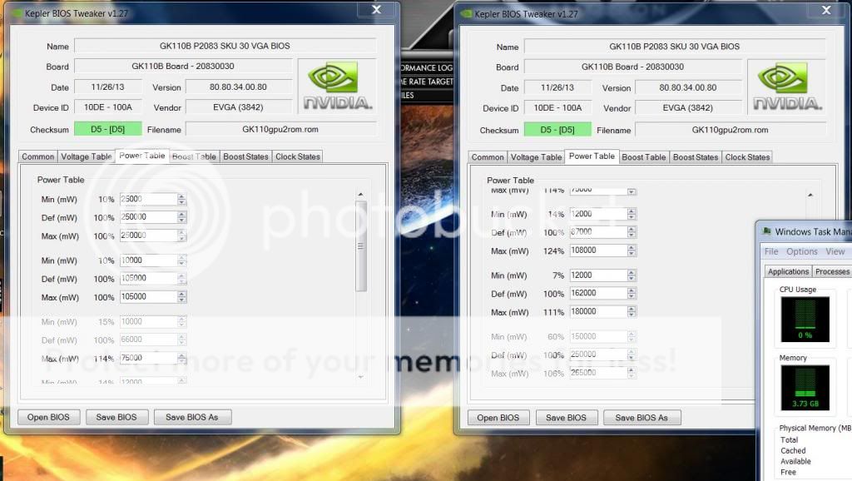The height and width of the screenshot is (481, 852).
Task: Click Save BIOS in the left Kepler window
Action: click(x=116, y=417)
